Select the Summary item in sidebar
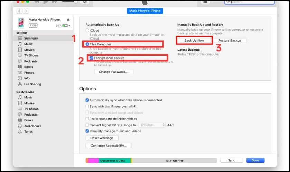This screenshot has height=172, width=290. [31, 38]
